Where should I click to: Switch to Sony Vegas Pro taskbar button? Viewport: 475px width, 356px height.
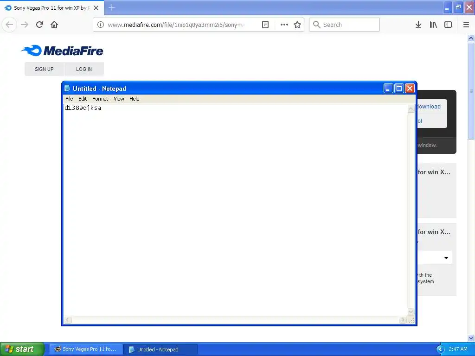86,349
